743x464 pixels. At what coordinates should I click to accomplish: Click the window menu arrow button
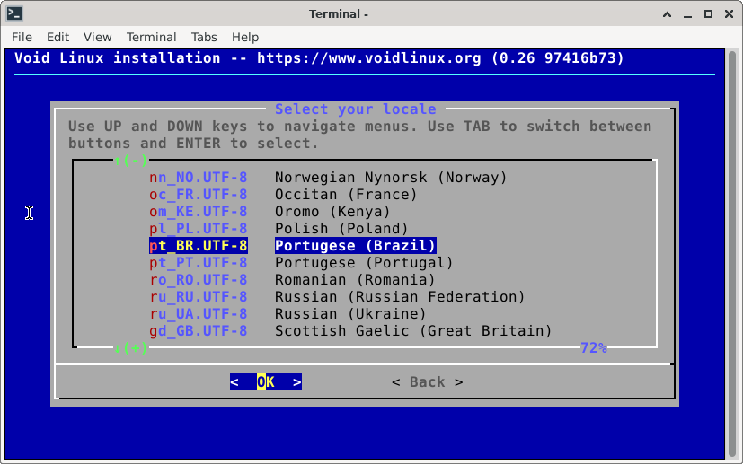click(x=667, y=13)
